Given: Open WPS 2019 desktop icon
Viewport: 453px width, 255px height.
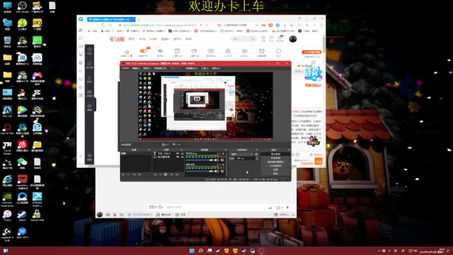Looking at the screenshot, I should pos(22,233).
